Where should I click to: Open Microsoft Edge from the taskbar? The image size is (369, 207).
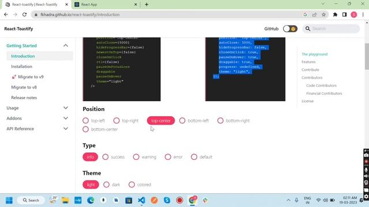coord(91,200)
